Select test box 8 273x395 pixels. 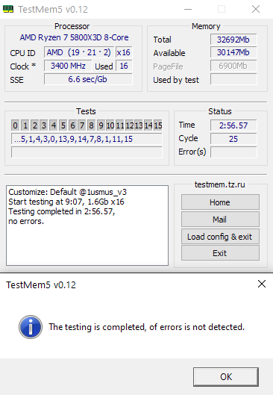click(91, 125)
